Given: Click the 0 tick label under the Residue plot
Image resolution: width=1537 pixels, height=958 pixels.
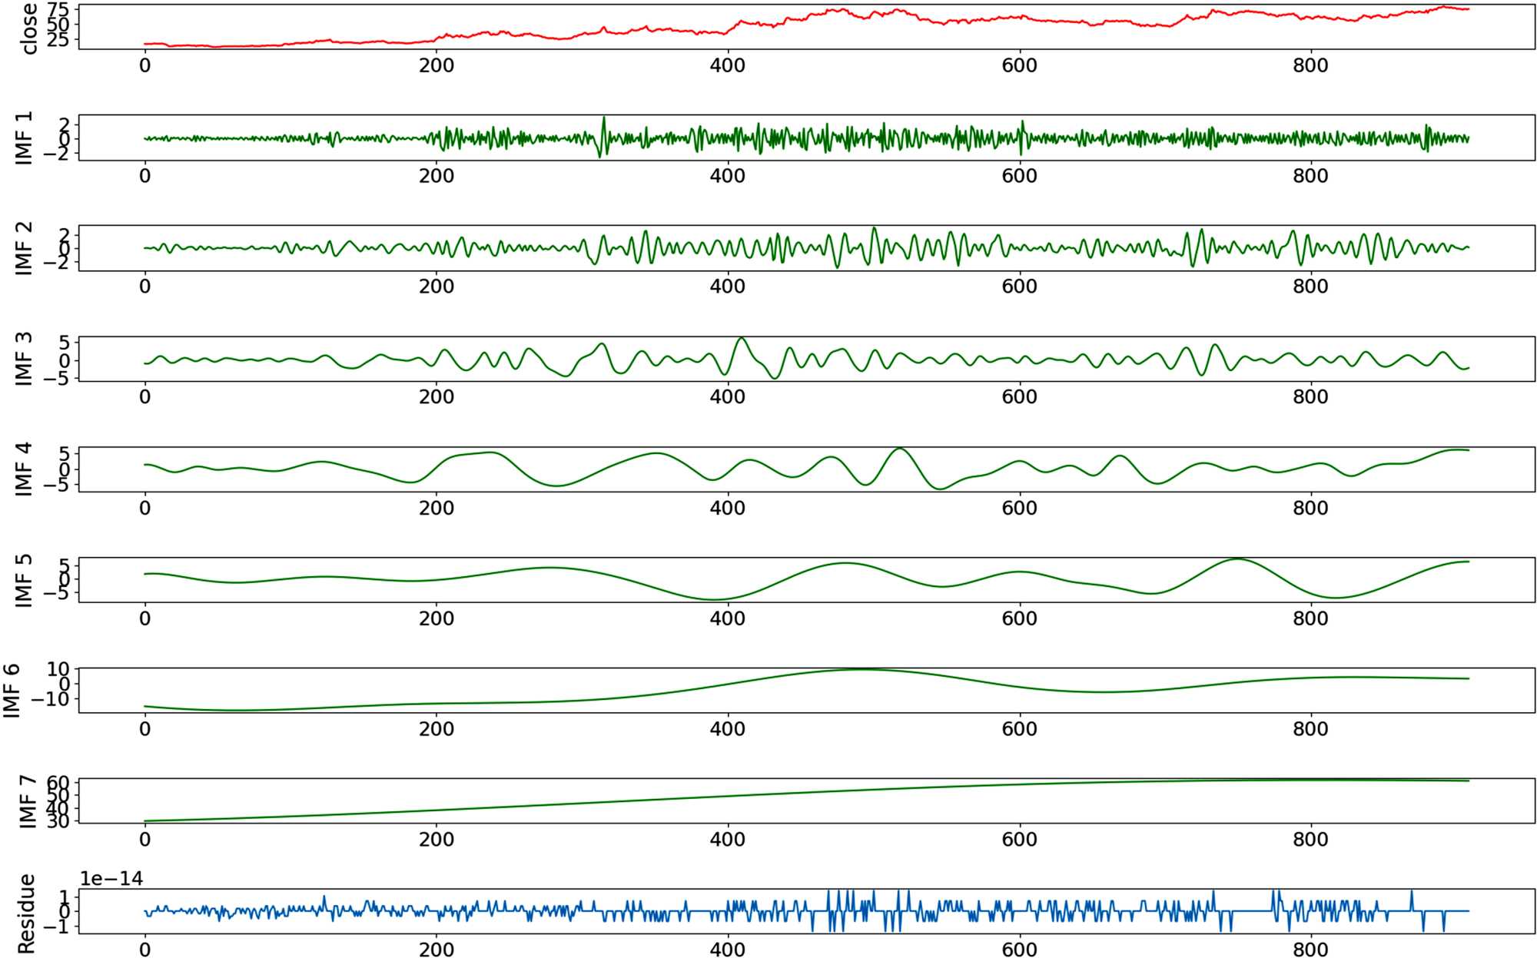Looking at the screenshot, I should [144, 950].
